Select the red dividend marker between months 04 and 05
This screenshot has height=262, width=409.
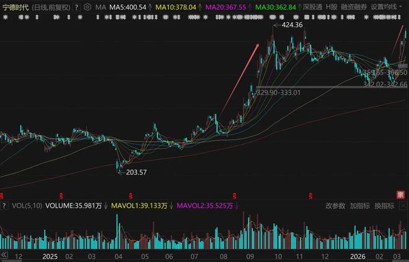[x=130, y=196]
